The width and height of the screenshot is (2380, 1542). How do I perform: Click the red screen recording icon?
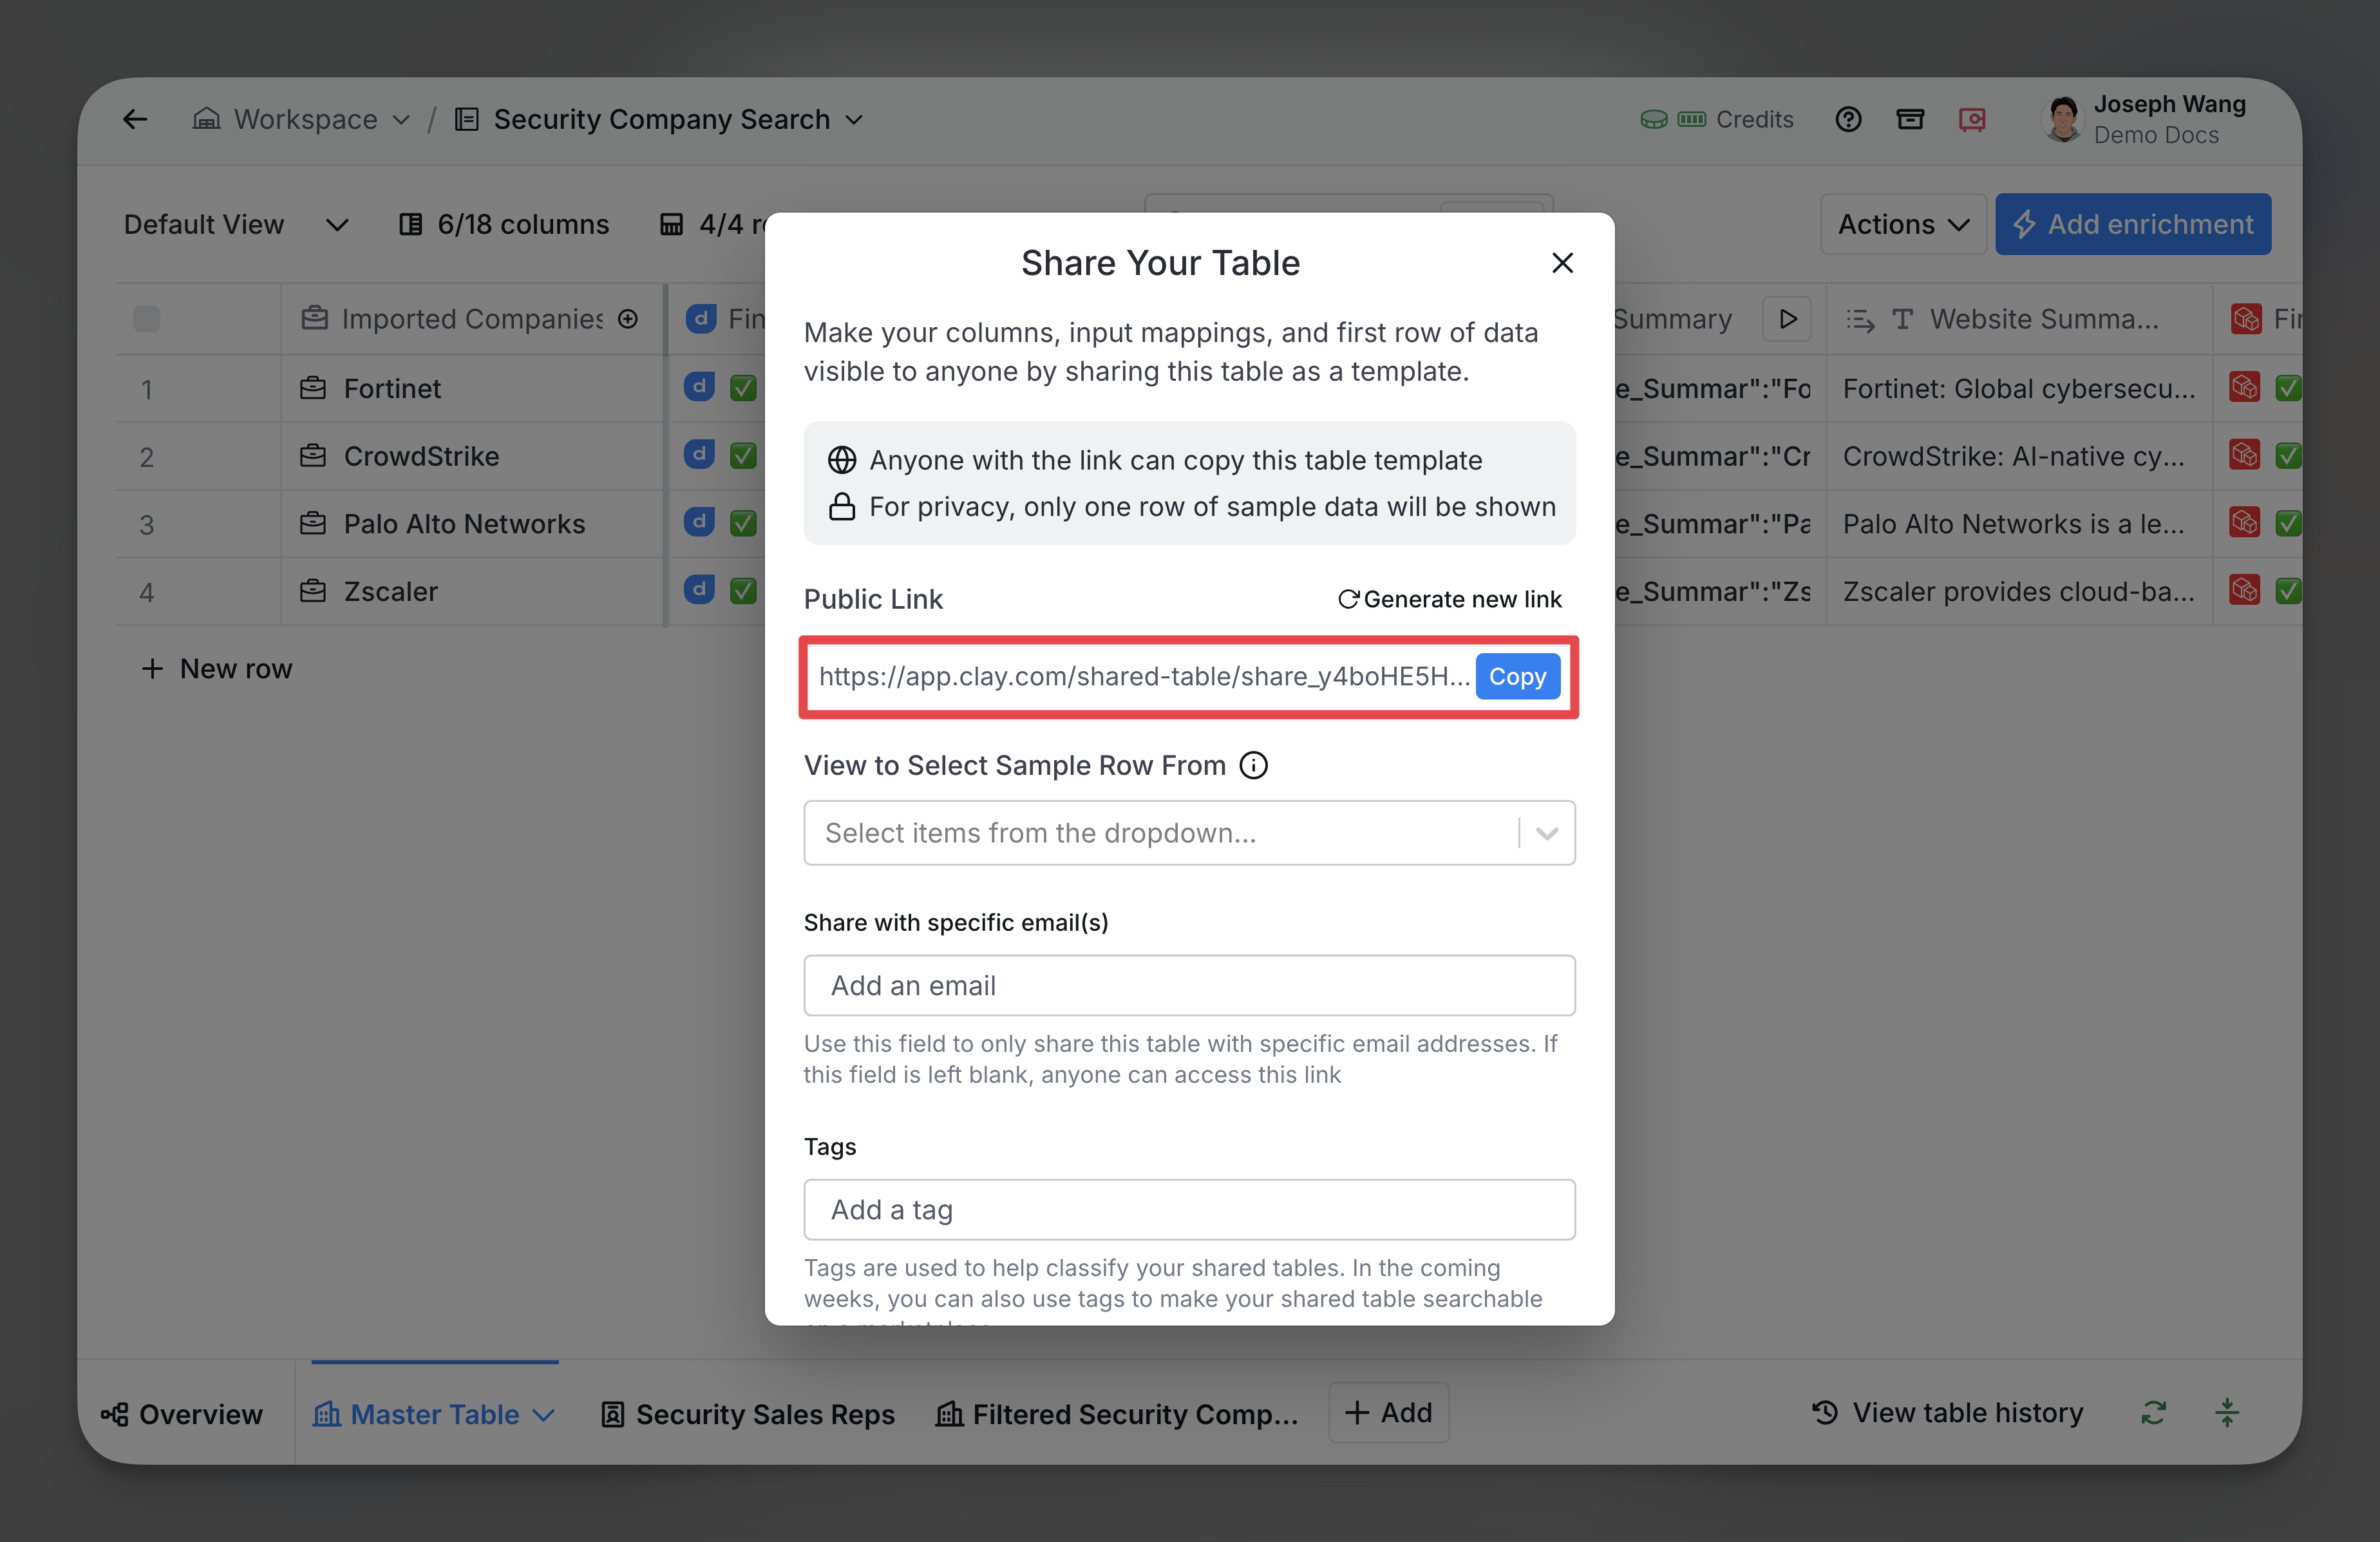pyautogui.click(x=1972, y=120)
